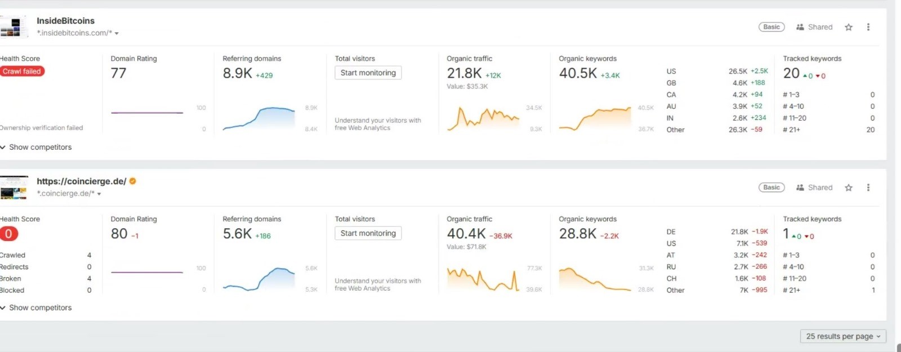Click Other 26.3K keywords row
901x352 pixels.
click(x=717, y=130)
